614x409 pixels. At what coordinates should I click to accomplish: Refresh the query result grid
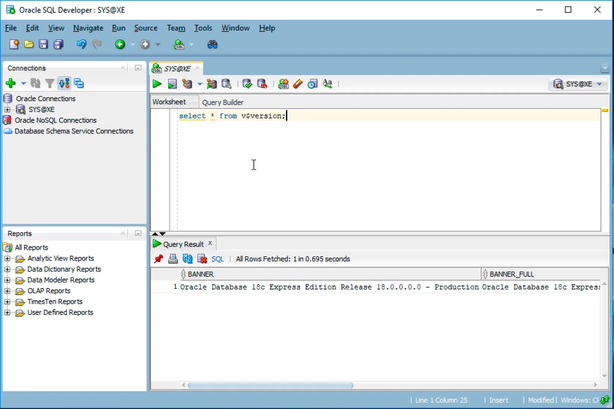[188, 259]
